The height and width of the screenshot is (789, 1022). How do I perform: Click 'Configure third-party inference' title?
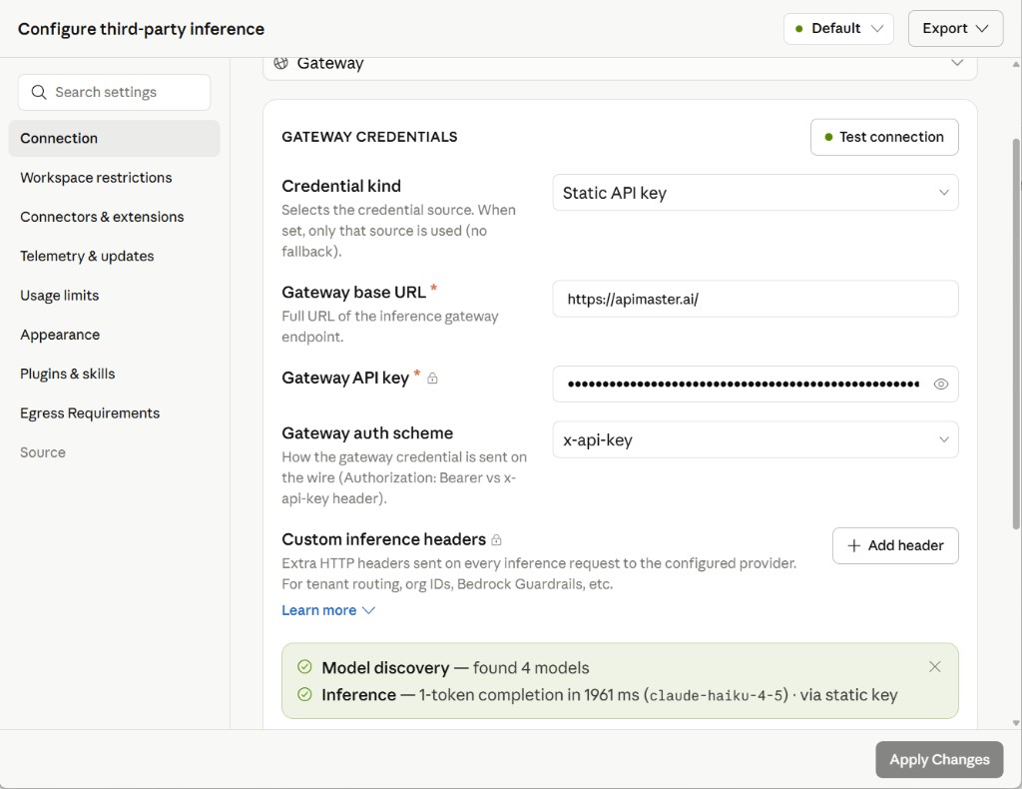(141, 29)
